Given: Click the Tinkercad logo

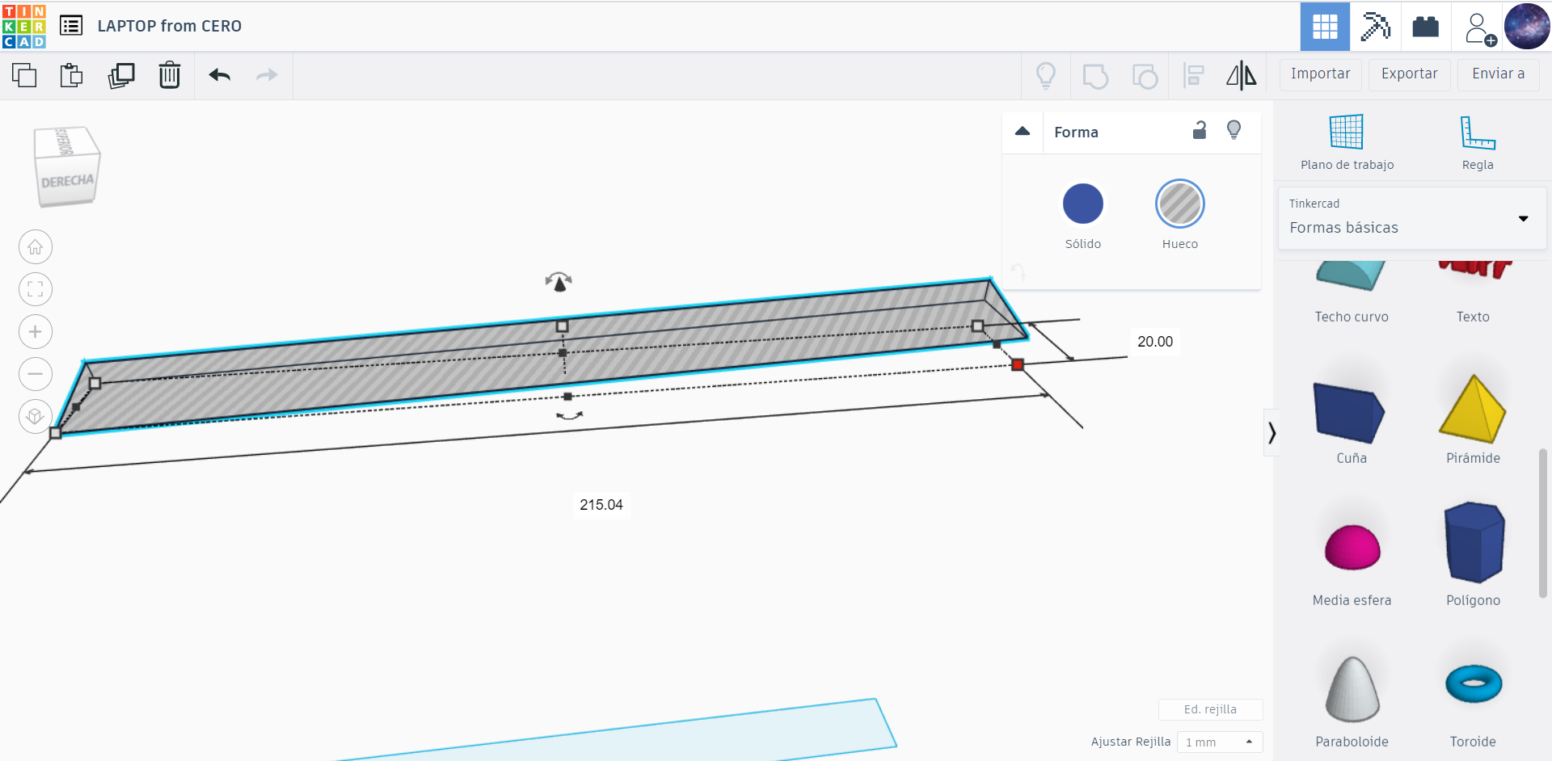Looking at the screenshot, I should pyautogui.click(x=24, y=26).
